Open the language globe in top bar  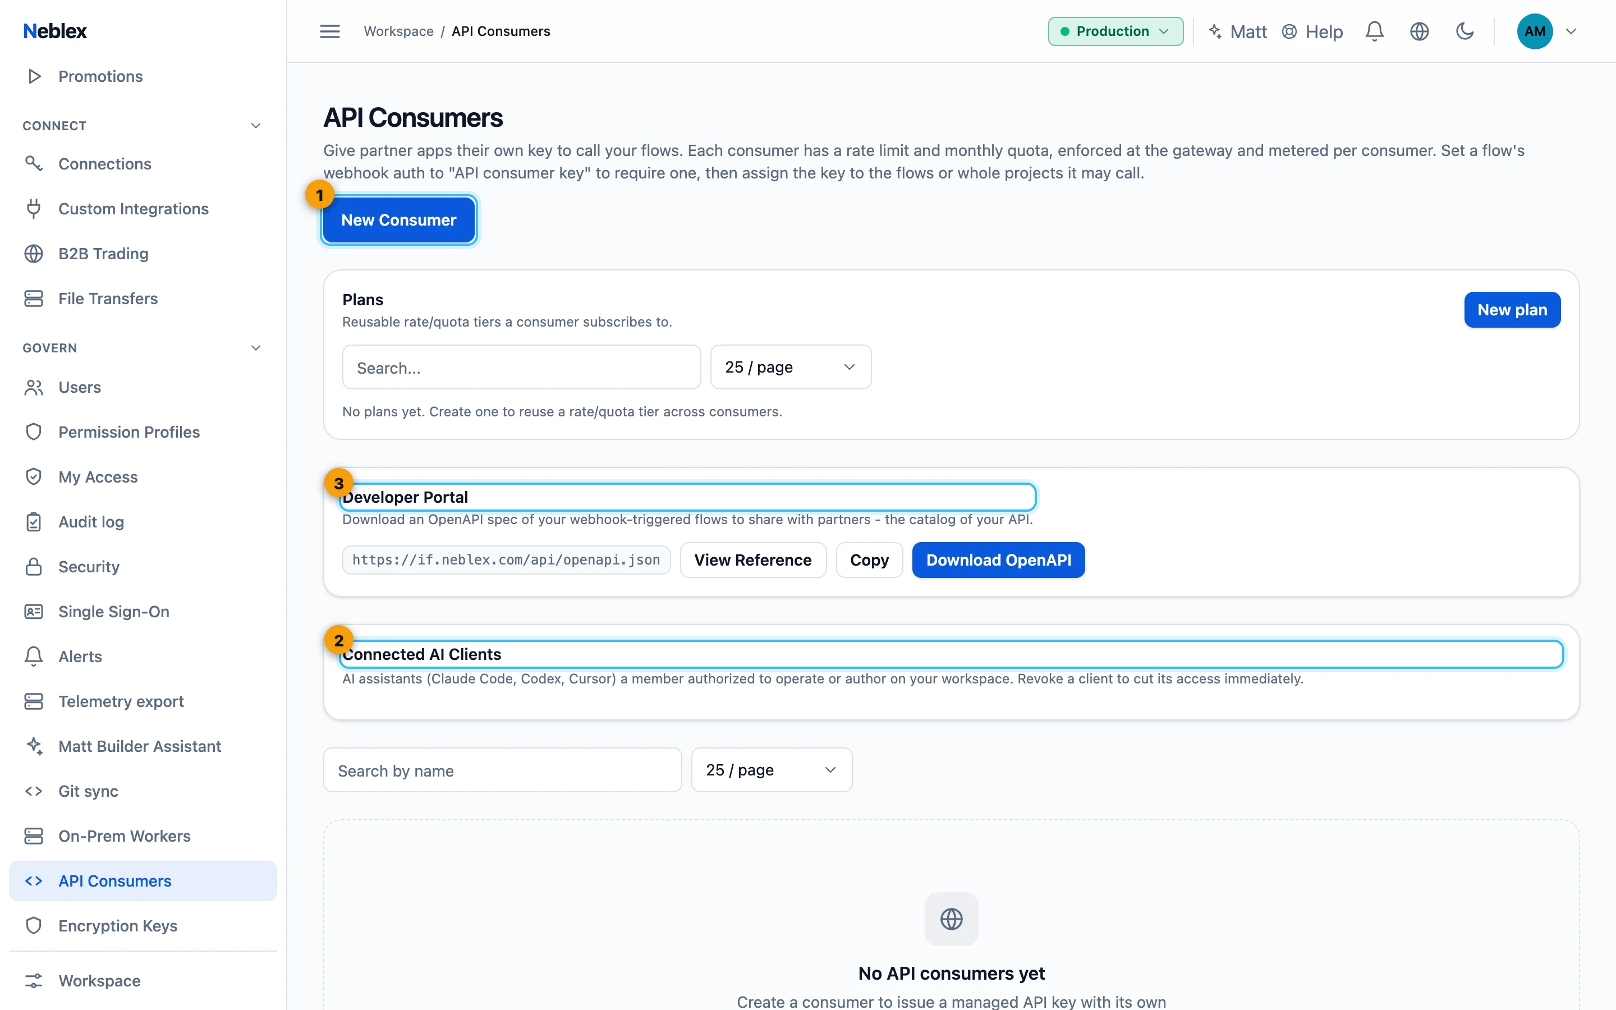tap(1420, 31)
